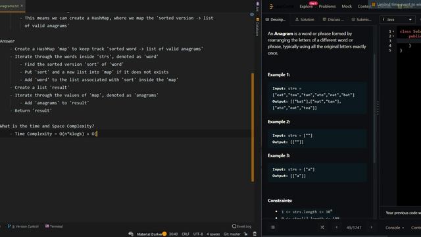This screenshot has width=421, height=237.
Task: Click the Example 2 heading text
Action: (x=279, y=122)
